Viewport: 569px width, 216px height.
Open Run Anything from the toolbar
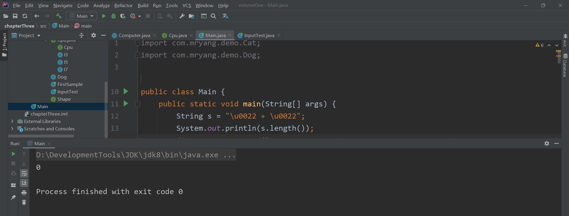(204, 16)
